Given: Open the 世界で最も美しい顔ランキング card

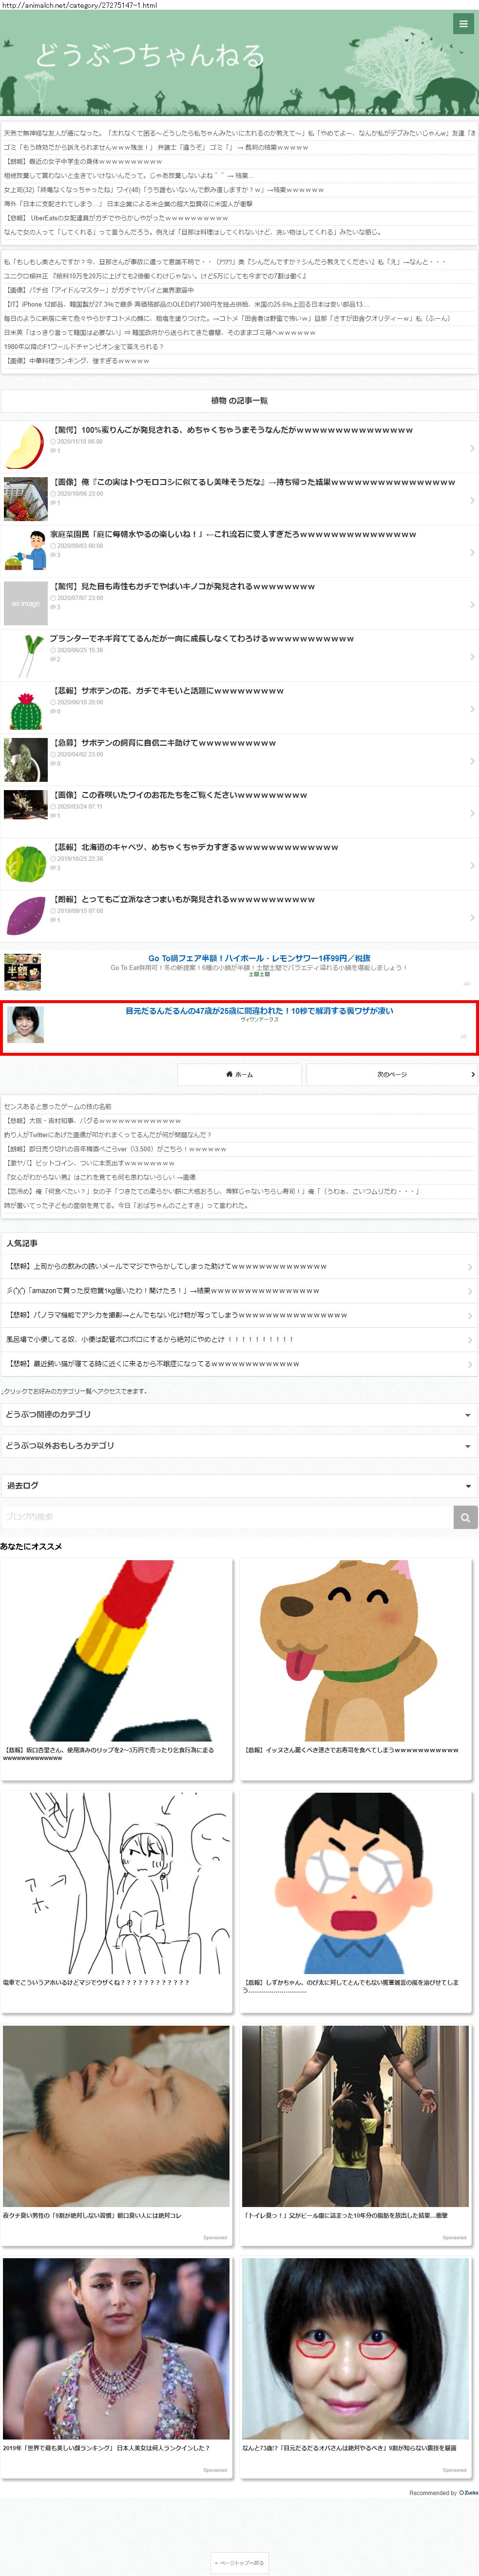Looking at the screenshot, I should (117, 2366).
